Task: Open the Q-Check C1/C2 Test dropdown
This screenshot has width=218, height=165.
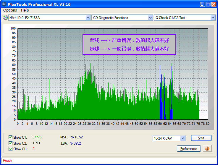Action: [213, 18]
